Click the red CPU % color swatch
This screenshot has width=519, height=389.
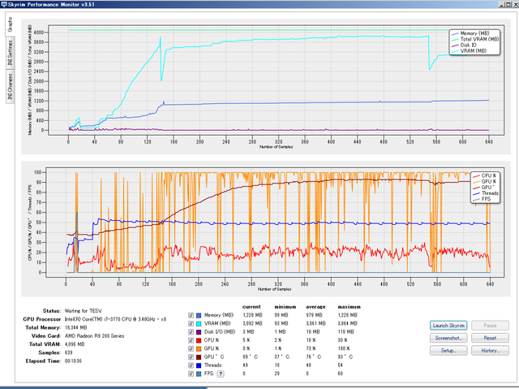(x=199, y=340)
